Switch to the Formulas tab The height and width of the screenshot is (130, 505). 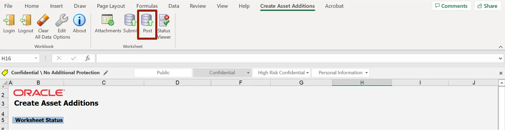coord(147,6)
